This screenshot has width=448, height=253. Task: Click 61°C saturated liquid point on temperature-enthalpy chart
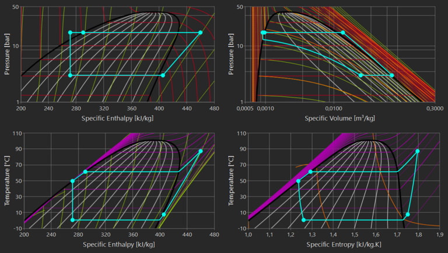click(85, 172)
